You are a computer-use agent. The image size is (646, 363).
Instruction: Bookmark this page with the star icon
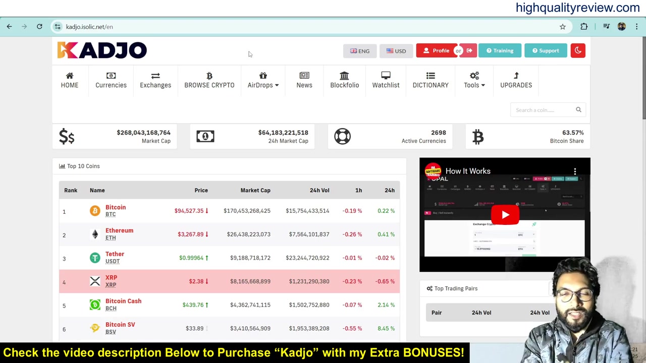pyautogui.click(x=563, y=27)
